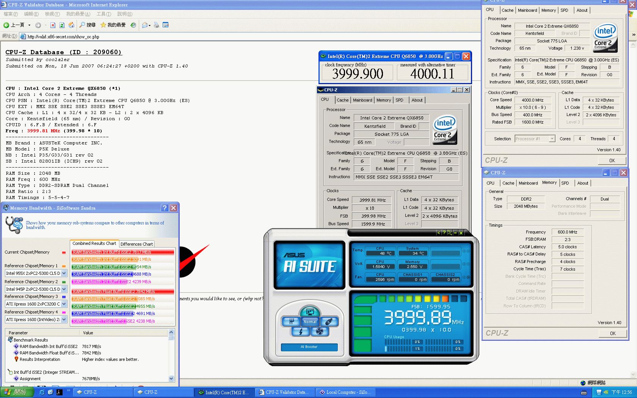Click AI Suite nitro bottle icon
637x398 pixels.
point(329,321)
